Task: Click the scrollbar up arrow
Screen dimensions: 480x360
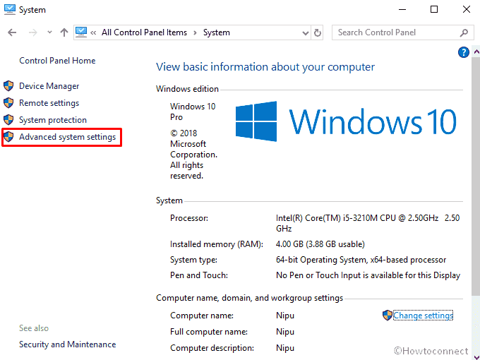Action: click(476, 52)
